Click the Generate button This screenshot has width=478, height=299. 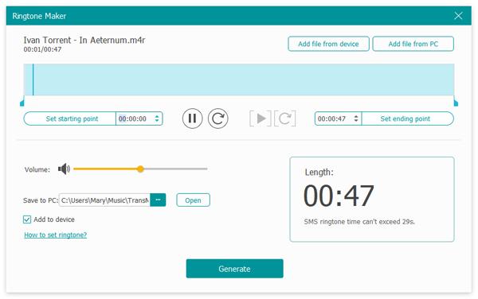(x=234, y=269)
